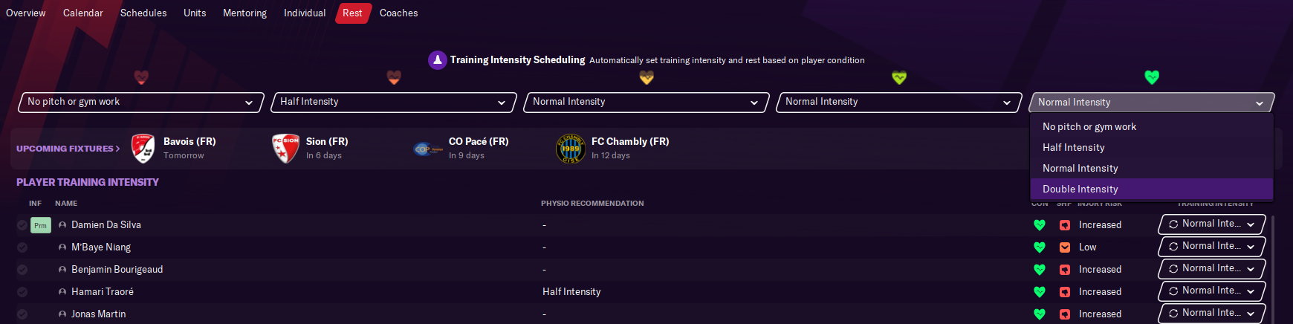This screenshot has height=324, width=1293.
Task: Open the Upcoming Fixtures link
Action: coord(68,149)
